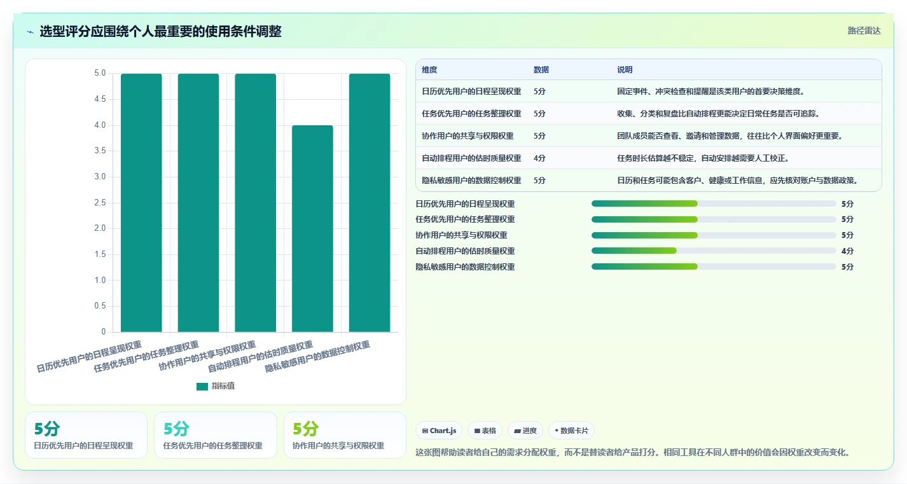Click the bar for 任务优先用户的任务整理权重
This screenshot has height=484, width=907.
point(198,203)
